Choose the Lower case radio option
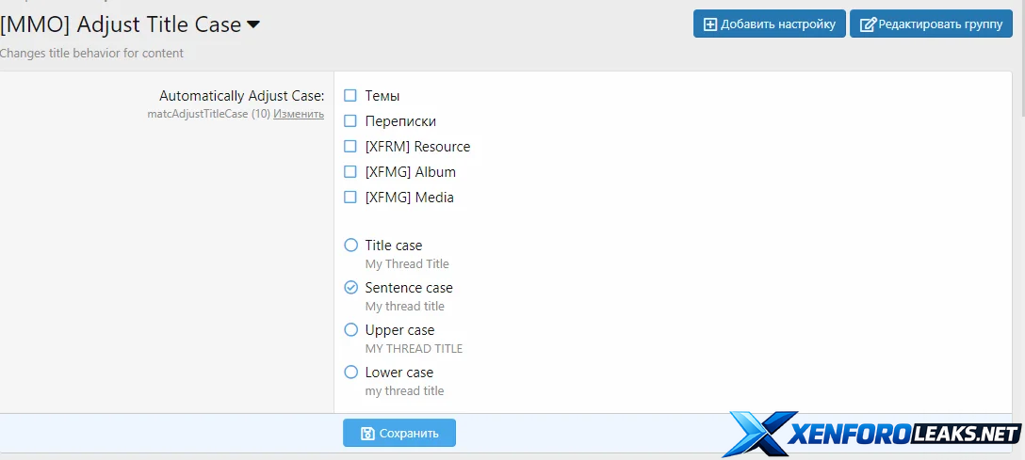This screenshot has height=460, width=1025. coord(351,373)
